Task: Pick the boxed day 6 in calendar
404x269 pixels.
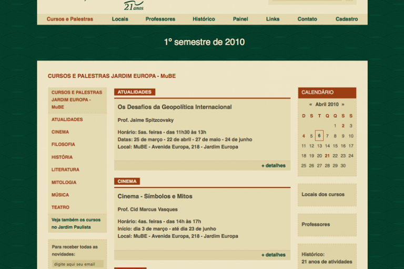Action: point(319,136)
